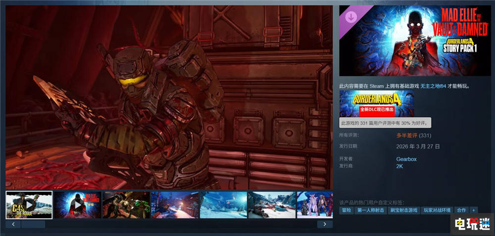Open the Gearbox developer link
The image size is (495, 236).
407,159
